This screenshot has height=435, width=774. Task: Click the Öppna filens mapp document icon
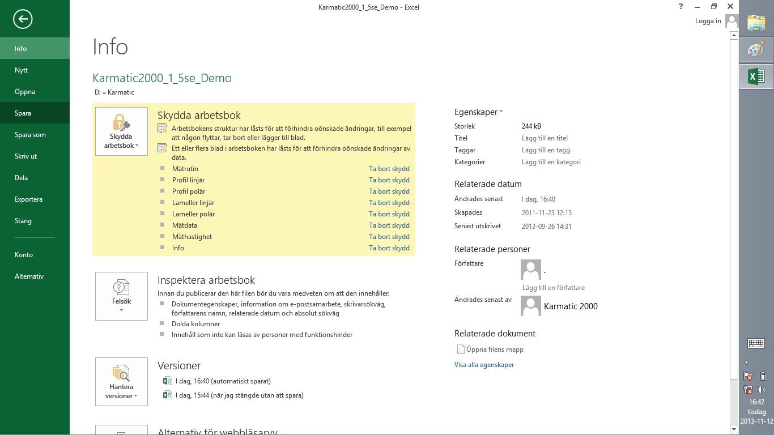coord(461,349)
